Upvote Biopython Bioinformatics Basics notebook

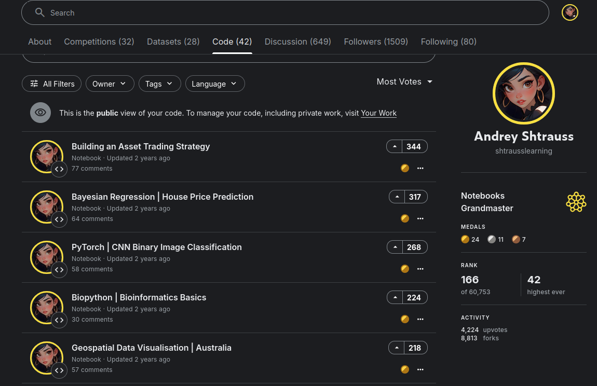395,297
